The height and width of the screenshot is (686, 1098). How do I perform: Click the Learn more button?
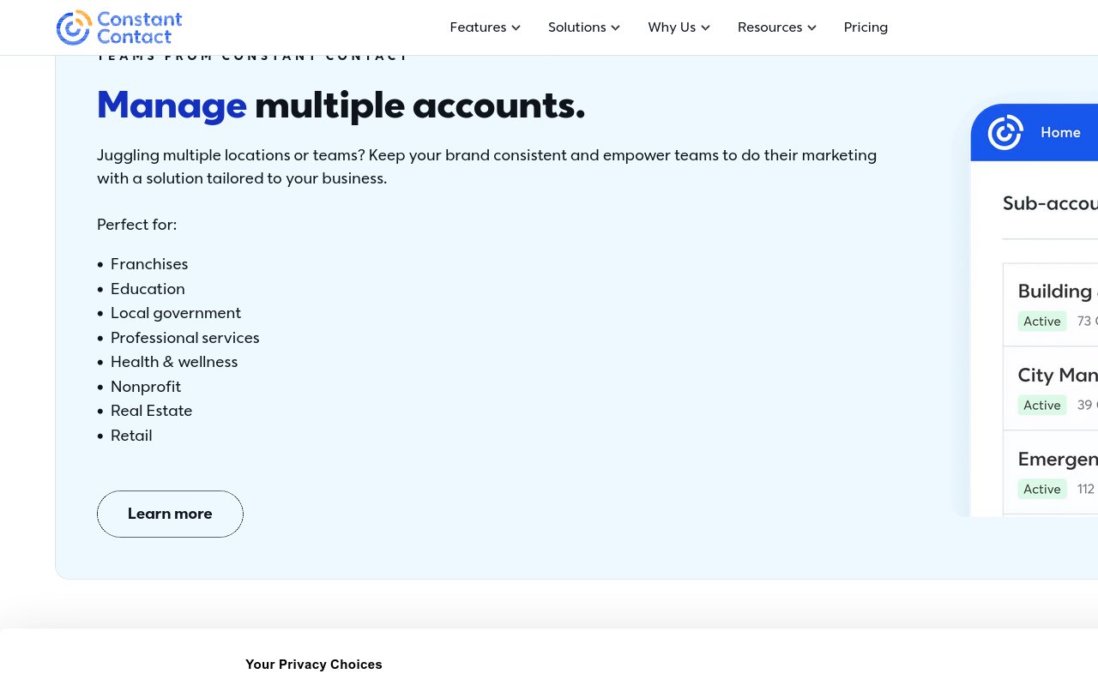click(170, 514)
